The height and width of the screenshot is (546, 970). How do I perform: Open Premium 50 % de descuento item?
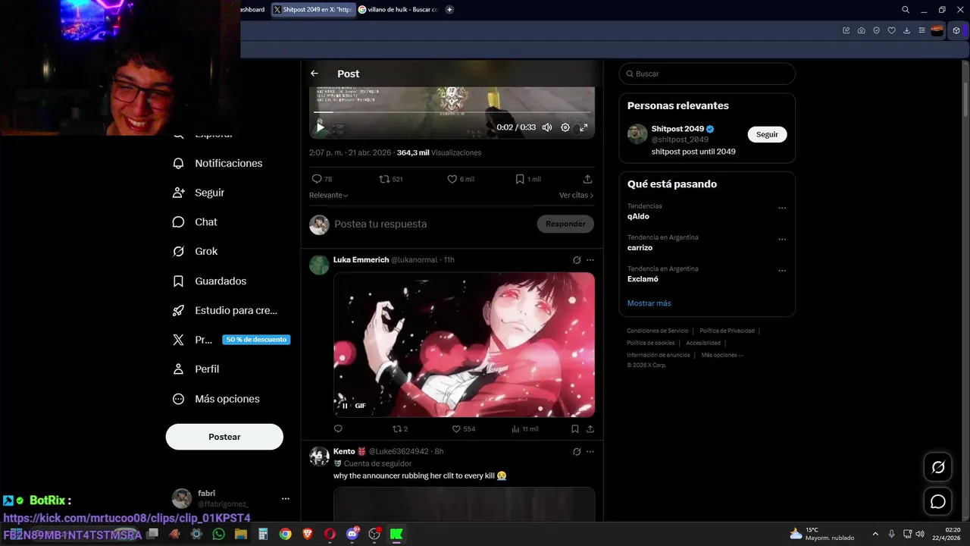pyautogui.click(x=231, y=340)
